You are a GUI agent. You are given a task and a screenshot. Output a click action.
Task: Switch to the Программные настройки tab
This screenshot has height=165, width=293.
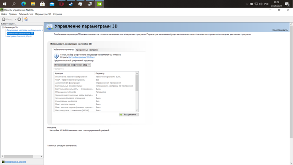pos(87,50)
